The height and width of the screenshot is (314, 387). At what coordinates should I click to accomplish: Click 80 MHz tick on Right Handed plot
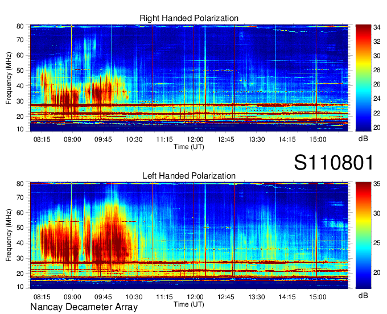tap(20, 26)
